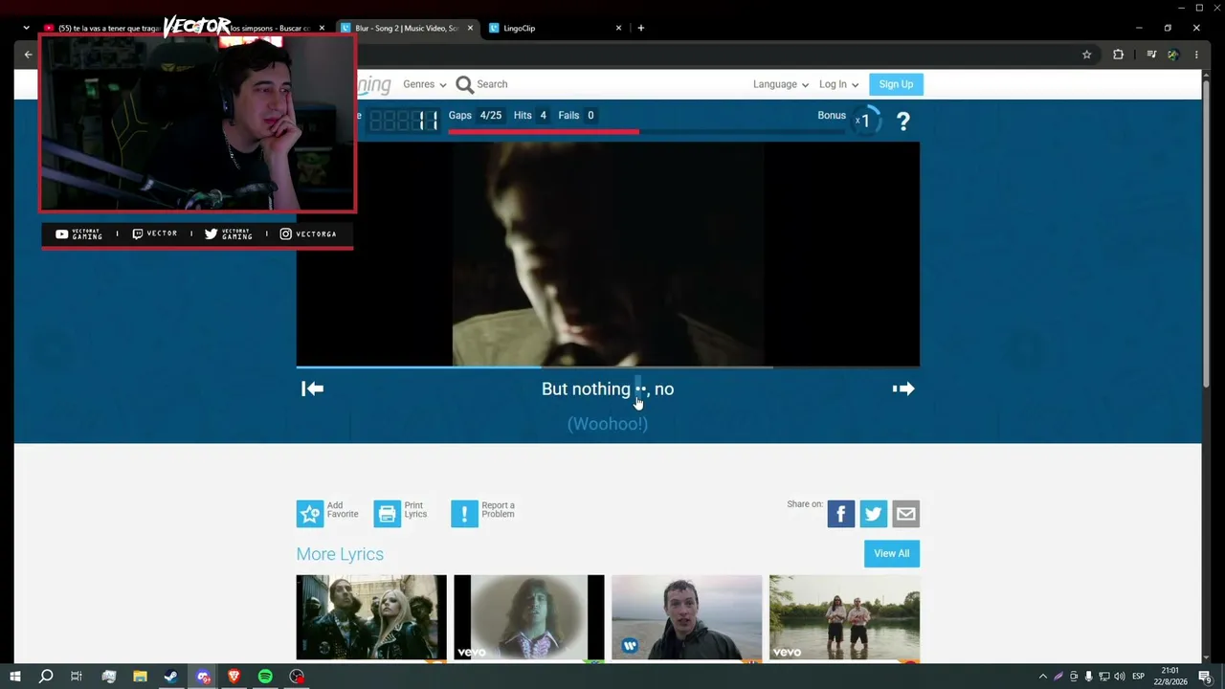This screenshot has width=1225, height=689.
Task: Open the browser media control icon
Action: point(1151,55)
